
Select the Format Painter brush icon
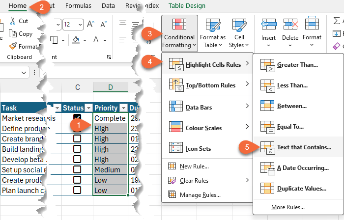[13, 46]
